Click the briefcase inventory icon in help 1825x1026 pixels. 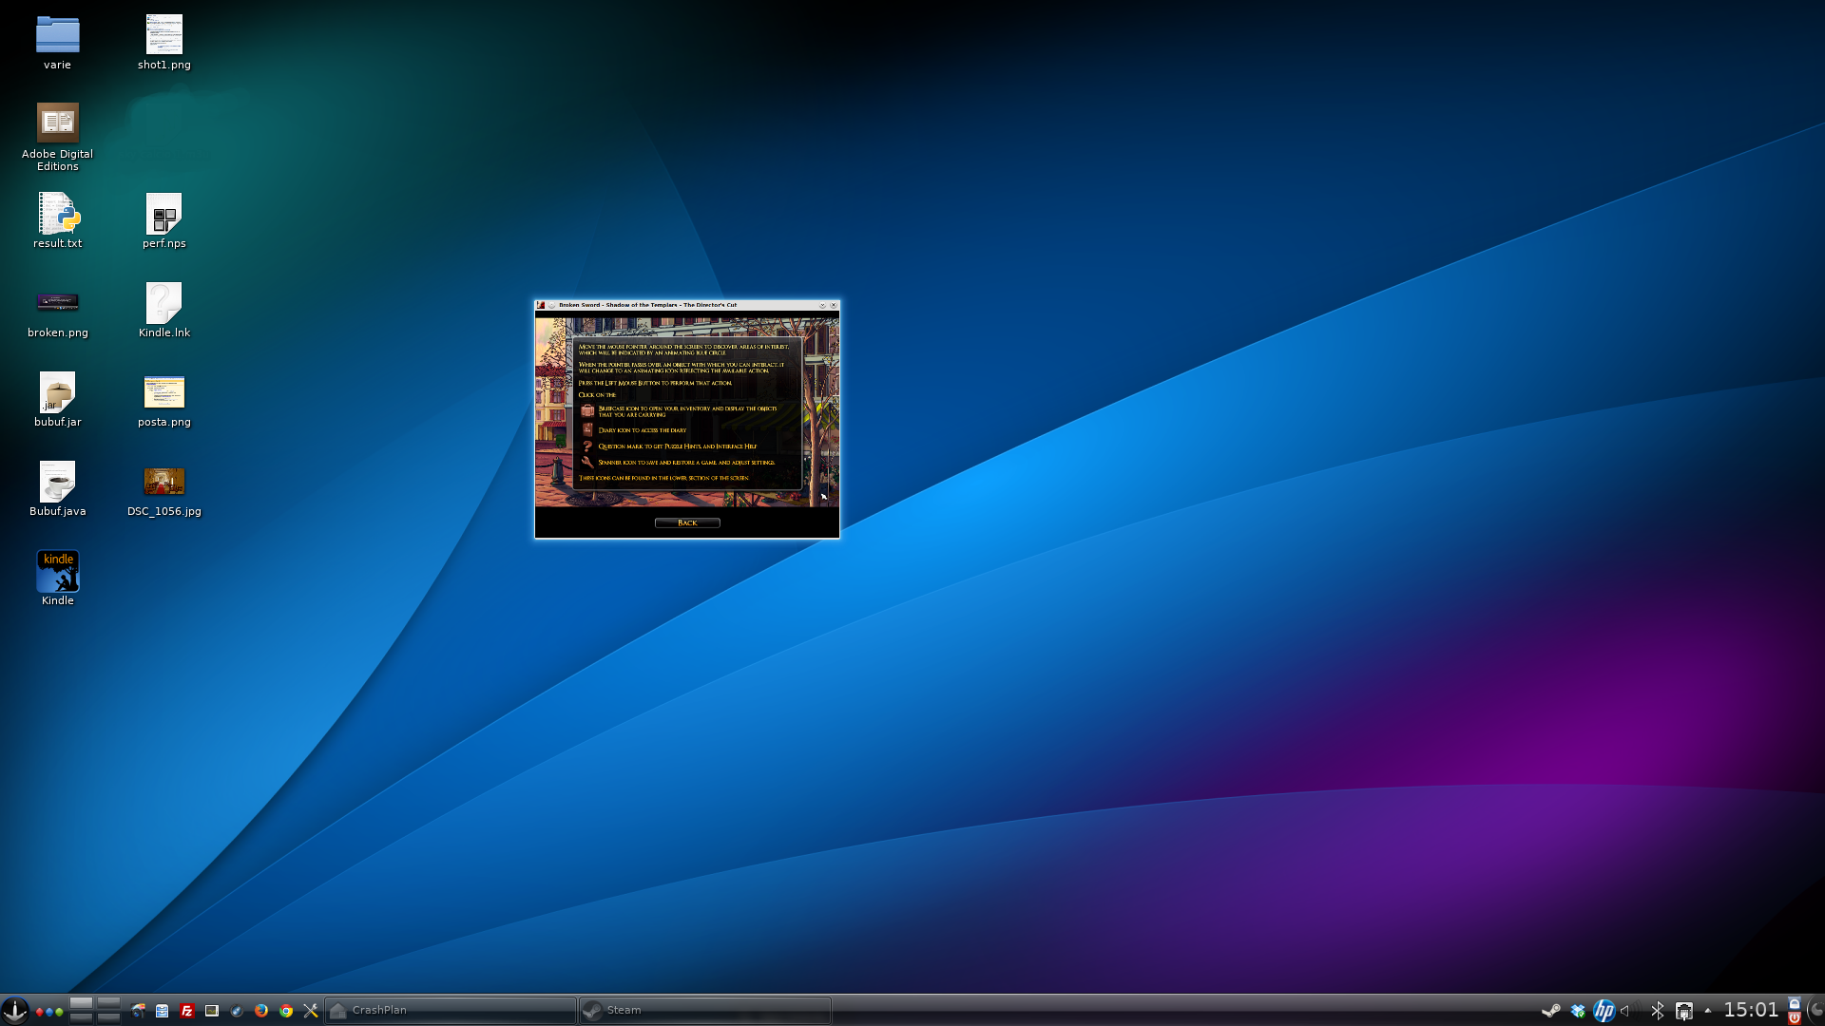[587, 410]
